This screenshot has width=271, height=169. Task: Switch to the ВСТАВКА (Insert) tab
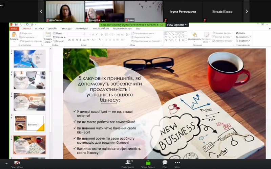(x=39, y=29)
